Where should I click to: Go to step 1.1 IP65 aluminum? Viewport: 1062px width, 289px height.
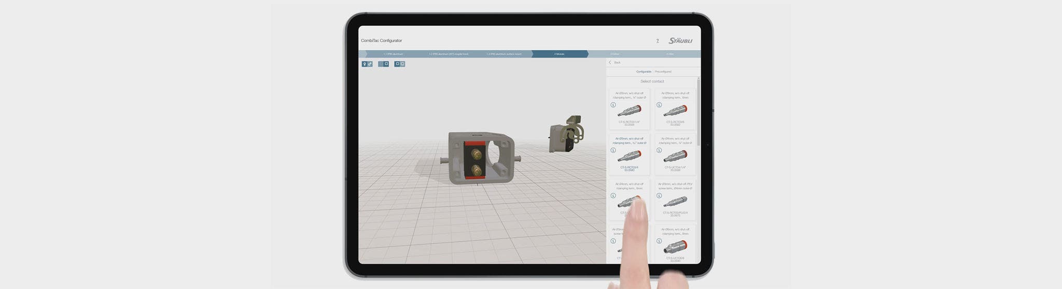coord(393,54)
